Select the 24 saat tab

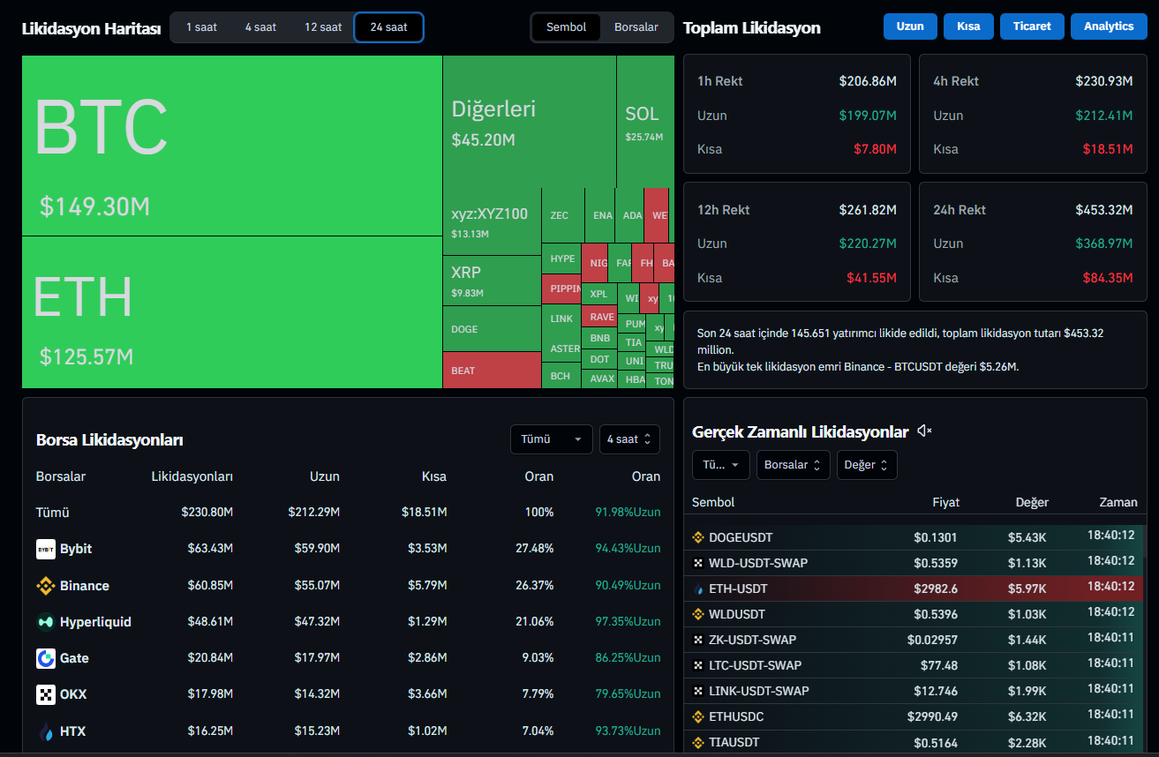388,27
